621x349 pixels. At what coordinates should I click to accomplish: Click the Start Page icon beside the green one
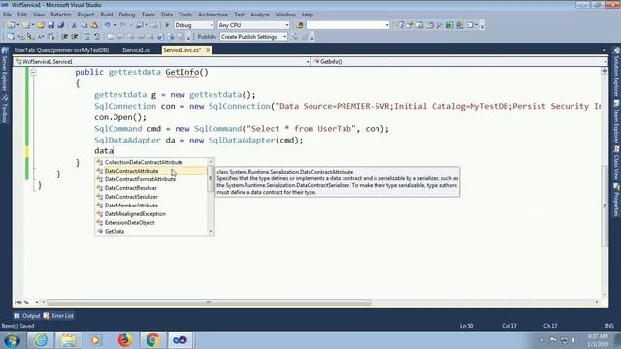pos(459,25)
